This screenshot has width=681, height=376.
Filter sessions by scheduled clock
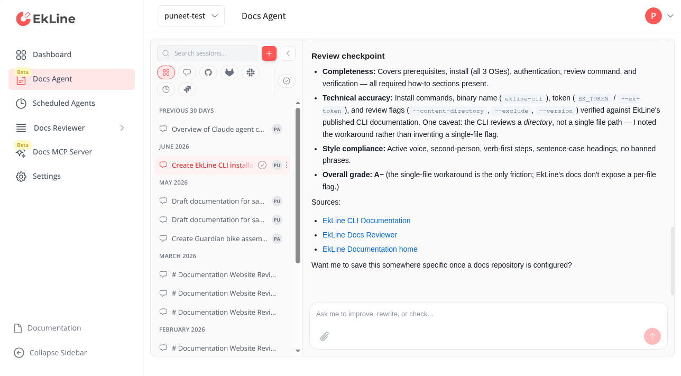click(x=166, y=89)
